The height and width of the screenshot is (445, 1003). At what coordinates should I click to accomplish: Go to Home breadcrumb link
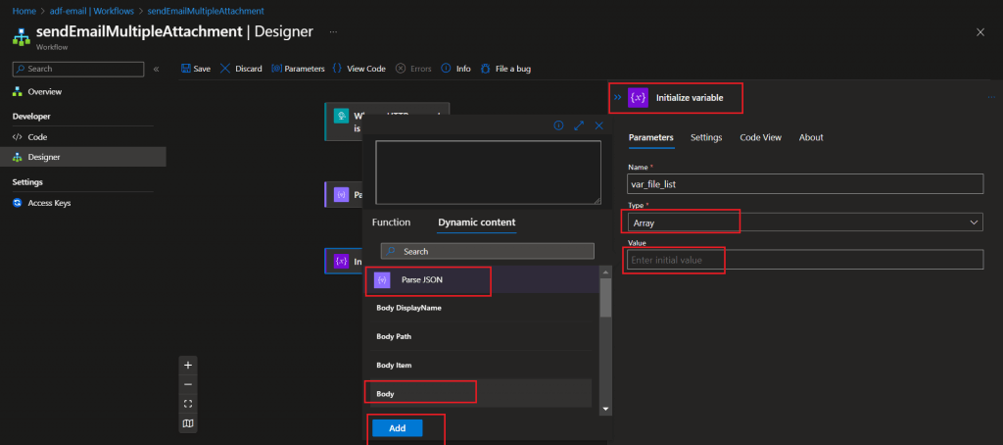pos(24,11)
